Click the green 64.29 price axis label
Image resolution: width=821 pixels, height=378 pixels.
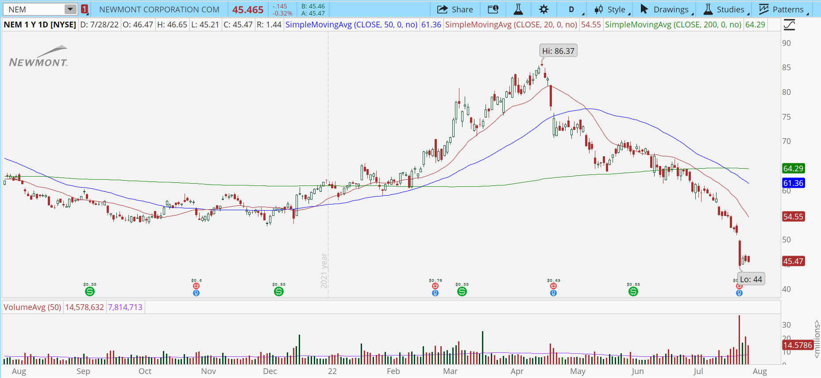793,168
